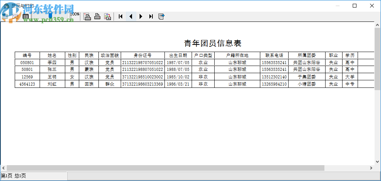
Task: Go to the next page
Action: 141,16
